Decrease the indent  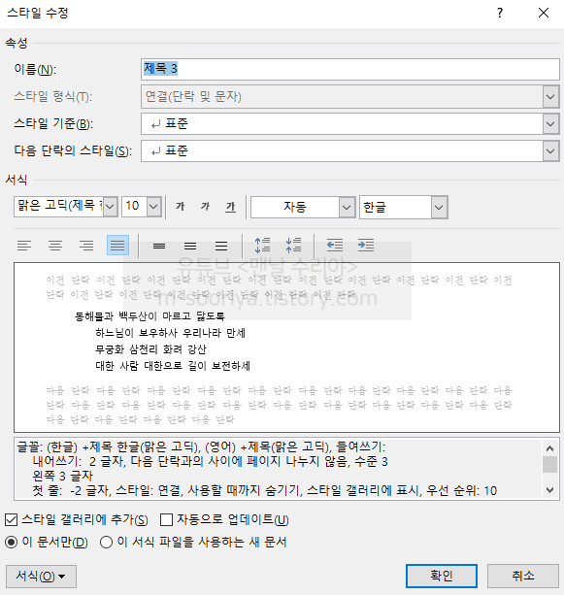pyautogui.click(x=335, y=246)
